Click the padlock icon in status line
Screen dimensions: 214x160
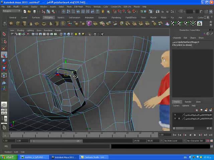coord(103,12)
